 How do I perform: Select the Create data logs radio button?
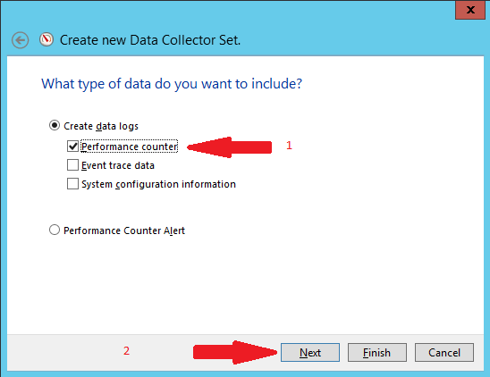click(x=55, y=126)
